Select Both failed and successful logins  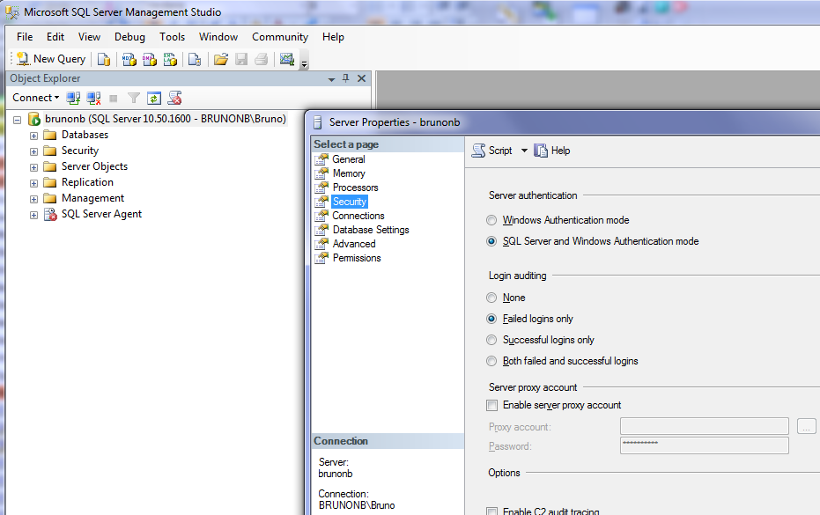491,361
